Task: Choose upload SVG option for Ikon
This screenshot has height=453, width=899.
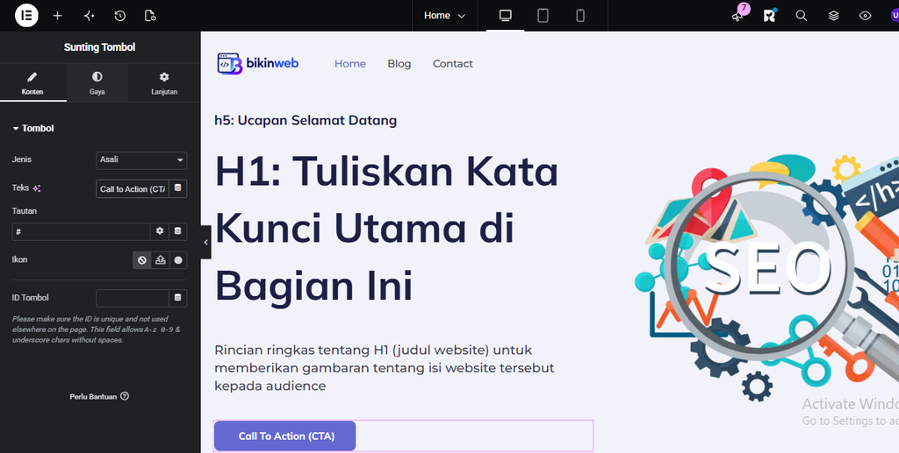Action: click(160, 260)
